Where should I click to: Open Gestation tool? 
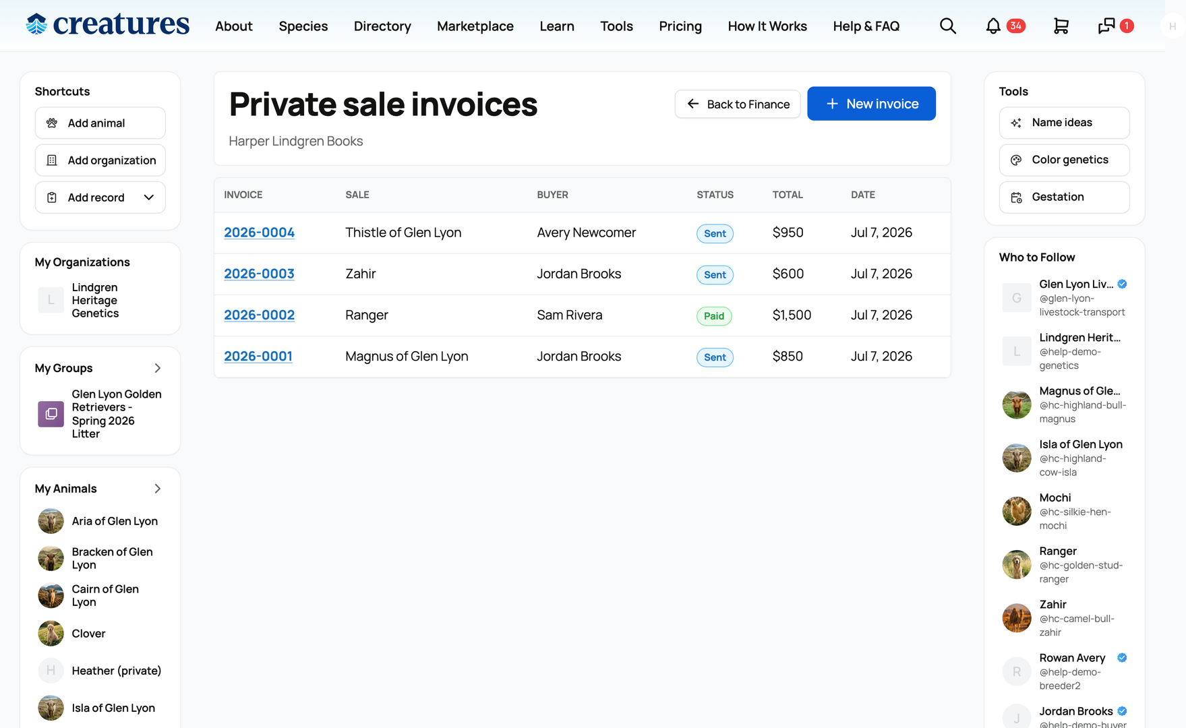tap(1064, 197)
